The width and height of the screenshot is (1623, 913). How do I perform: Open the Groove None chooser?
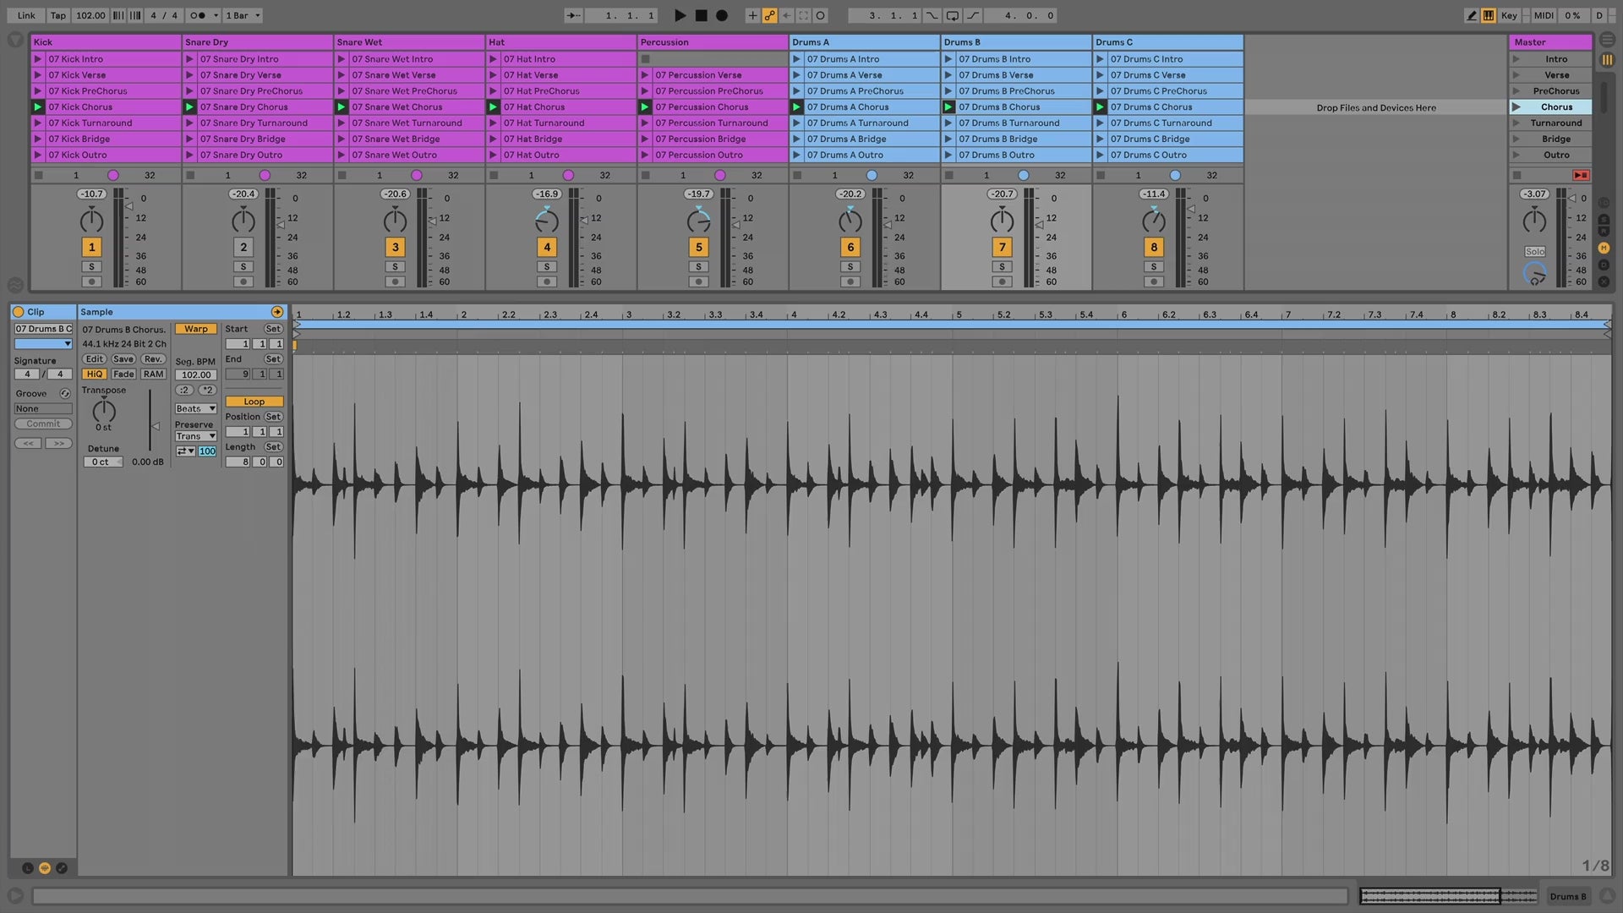coord(43,408)
